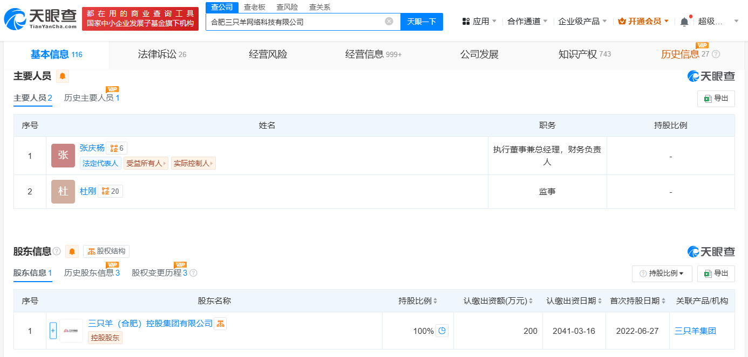Click the relation count badge beside 张庆杨
Screen dimensions: 748x357
click(x=117, y=149)
